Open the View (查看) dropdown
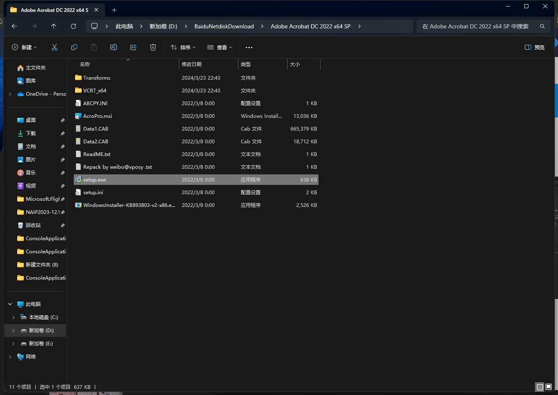The image size is (558, 395). pos(220,48)
